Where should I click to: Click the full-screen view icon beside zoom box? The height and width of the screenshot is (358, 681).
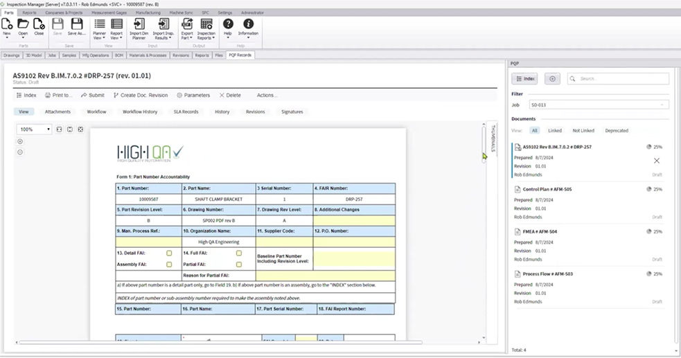click(x=81, y=129)
